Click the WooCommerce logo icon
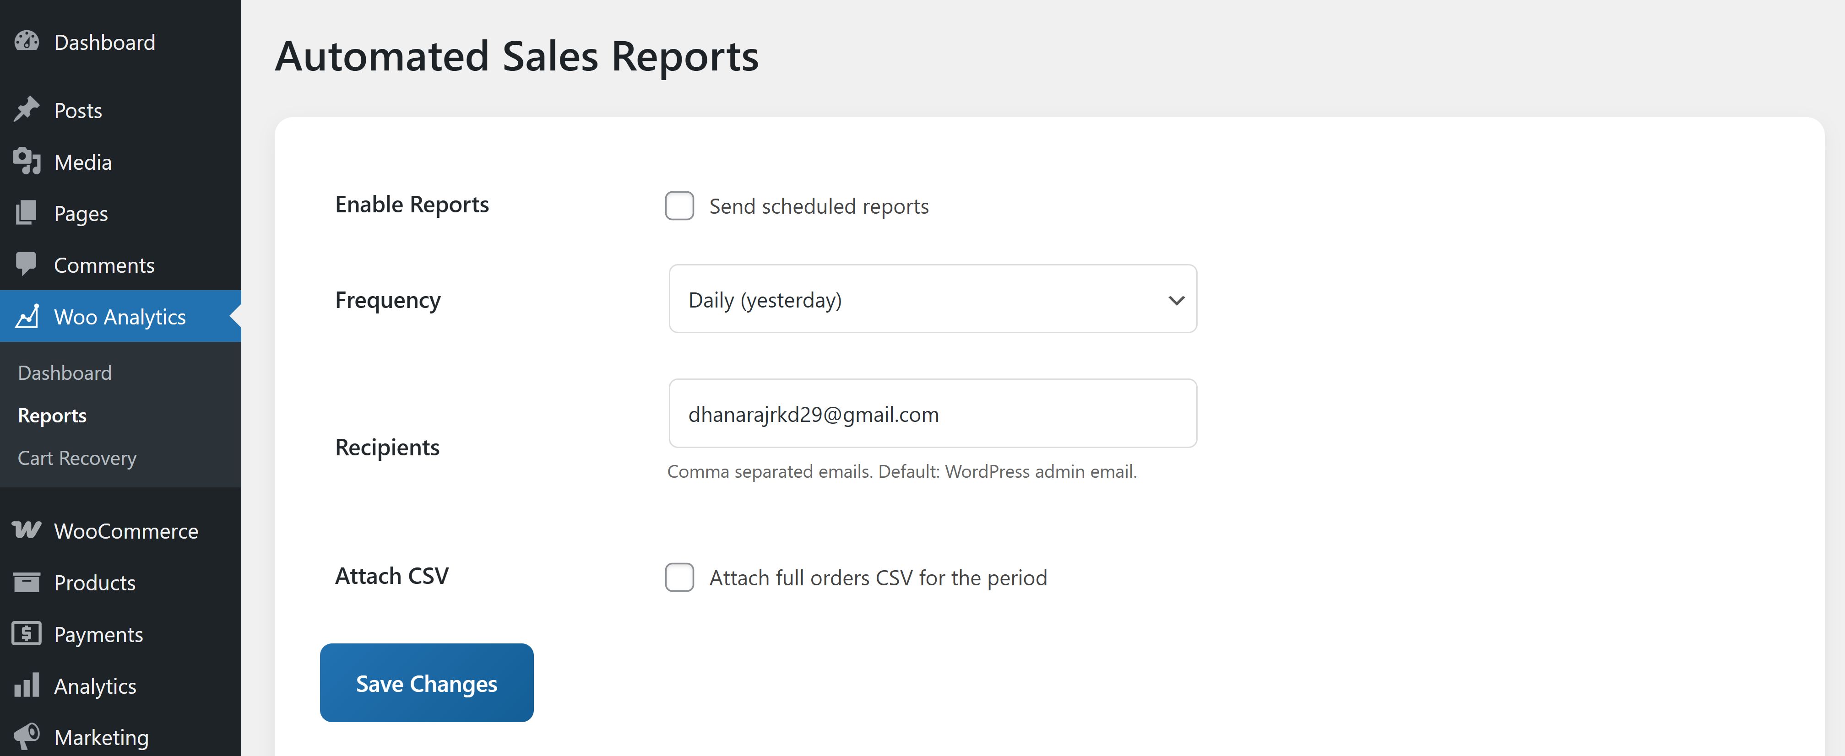This screenshot has height=756, width=1845. (27, 530)
